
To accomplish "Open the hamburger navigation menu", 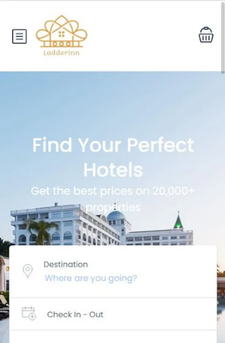I will pyautogui.click(x=19, y=36).
